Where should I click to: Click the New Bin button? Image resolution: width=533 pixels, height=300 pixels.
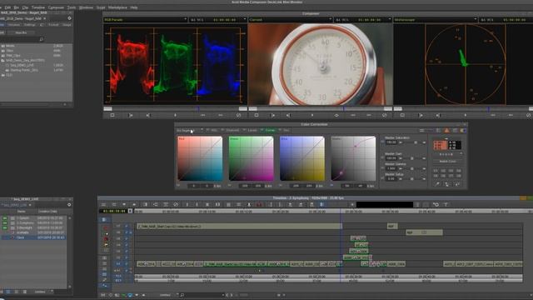click(21, 32)
